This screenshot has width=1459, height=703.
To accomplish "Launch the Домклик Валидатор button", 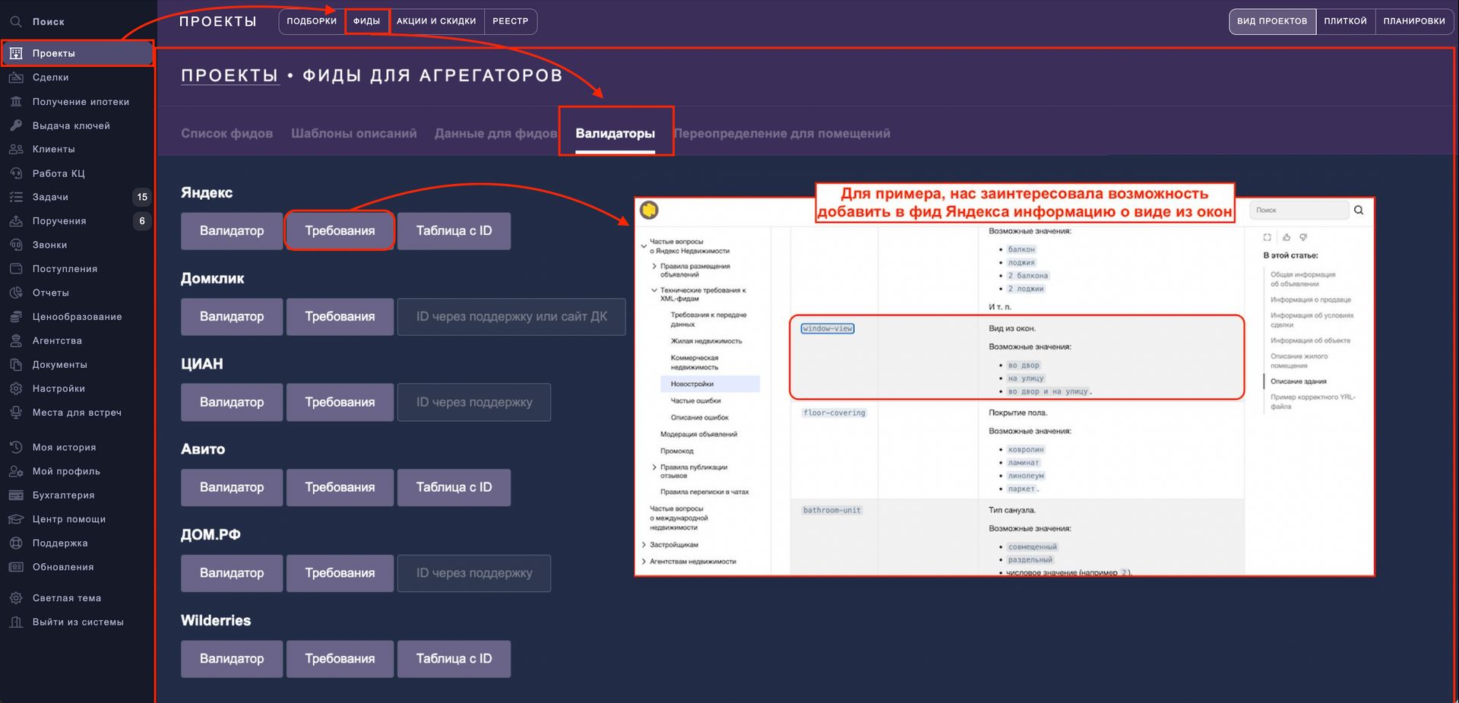I will point(232,316).
